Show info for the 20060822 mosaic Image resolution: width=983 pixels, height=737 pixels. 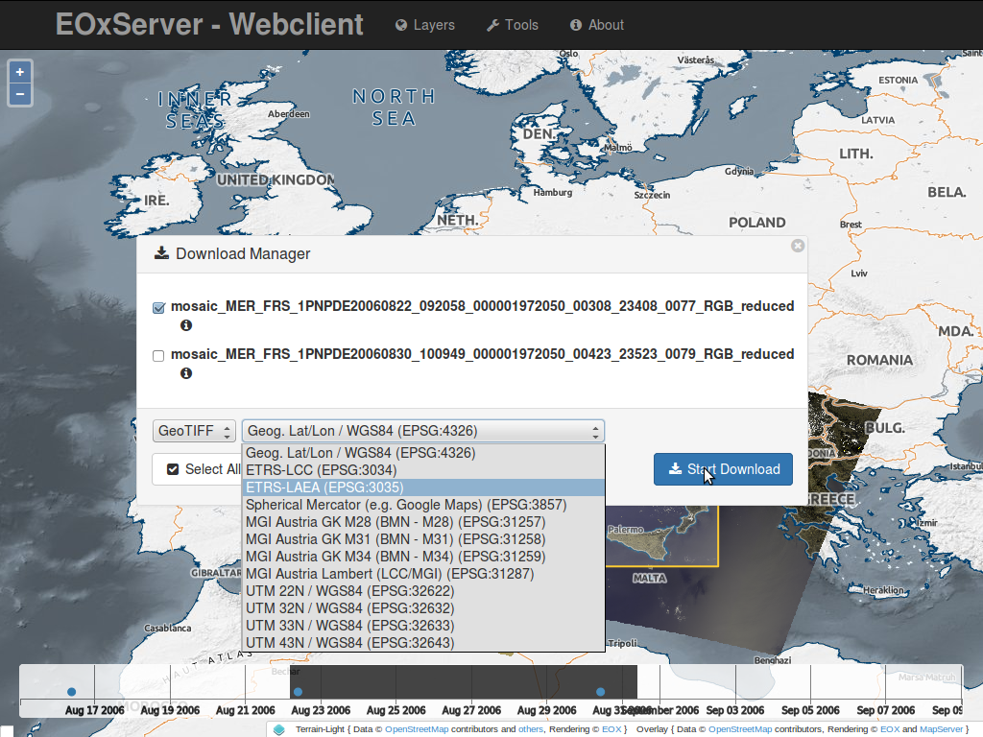pos(186,325)
